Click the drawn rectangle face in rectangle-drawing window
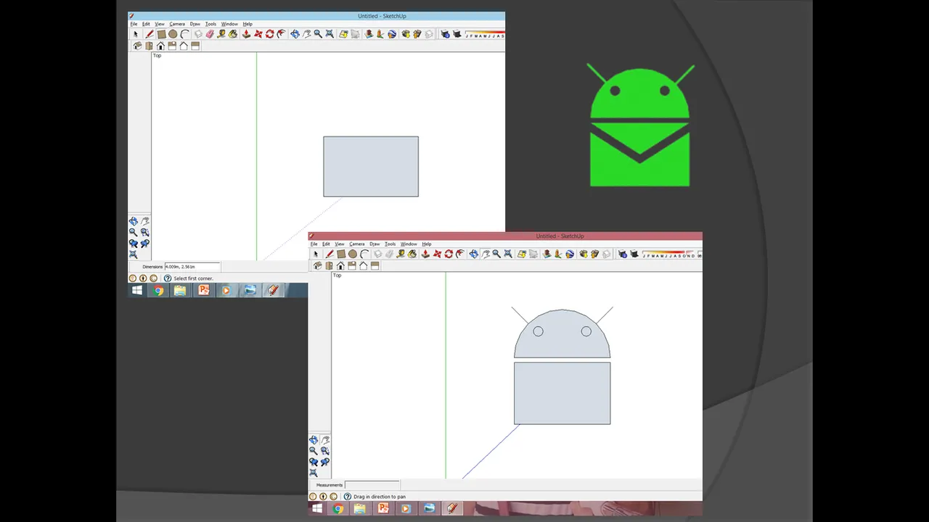The width and height of the screenshot is (929, 522). pyautogui.click(x=371, y=166)
